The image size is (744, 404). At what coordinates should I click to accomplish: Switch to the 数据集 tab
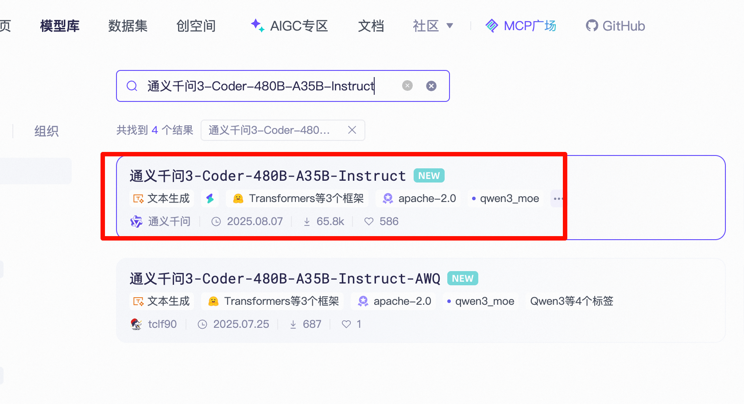(128, 26)
